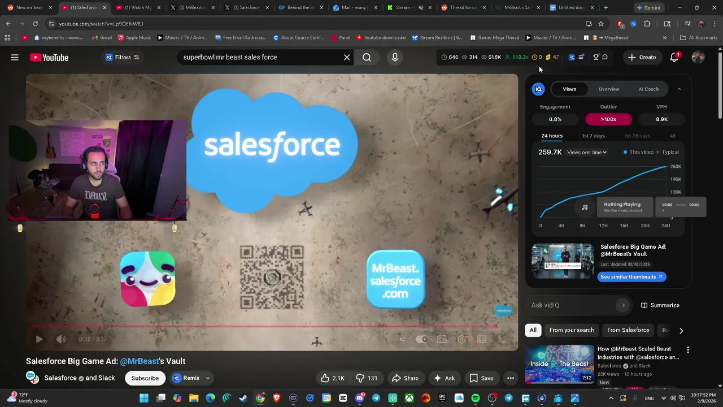
Task: Open File Explorer from taskbar
Action: click(194, 398)
